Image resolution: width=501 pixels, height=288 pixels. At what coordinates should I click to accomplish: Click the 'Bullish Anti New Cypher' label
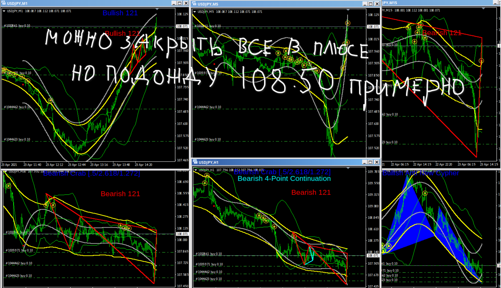[x=421, y=173]
